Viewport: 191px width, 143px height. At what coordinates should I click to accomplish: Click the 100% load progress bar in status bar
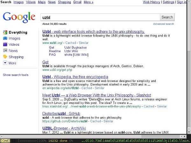32,141
